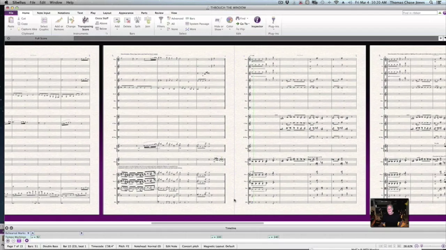Add Ossia Staff Below

[x=101, y=29]
